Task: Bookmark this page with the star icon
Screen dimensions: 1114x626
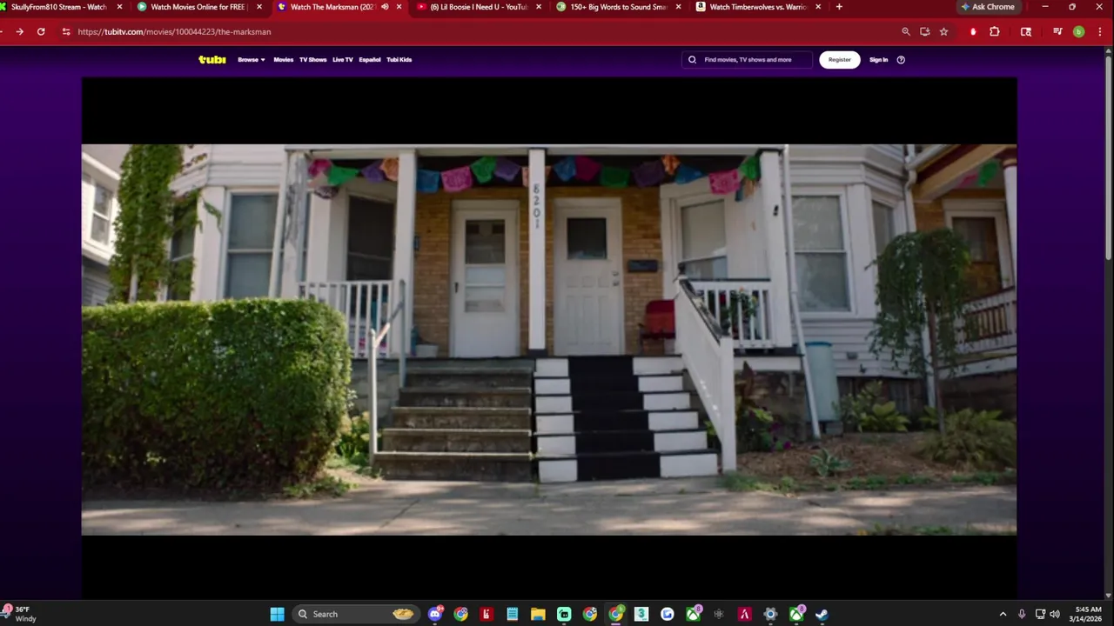Action: pyautogui.click(x=943, y=31)
